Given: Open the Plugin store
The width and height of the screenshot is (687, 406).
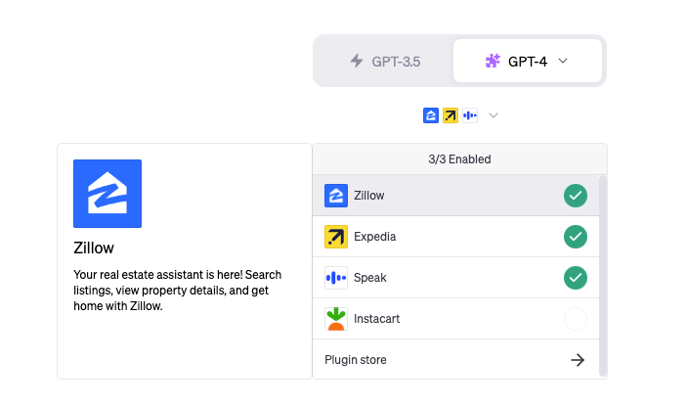Looking at the screenshot, I should [x=356, y=360].
